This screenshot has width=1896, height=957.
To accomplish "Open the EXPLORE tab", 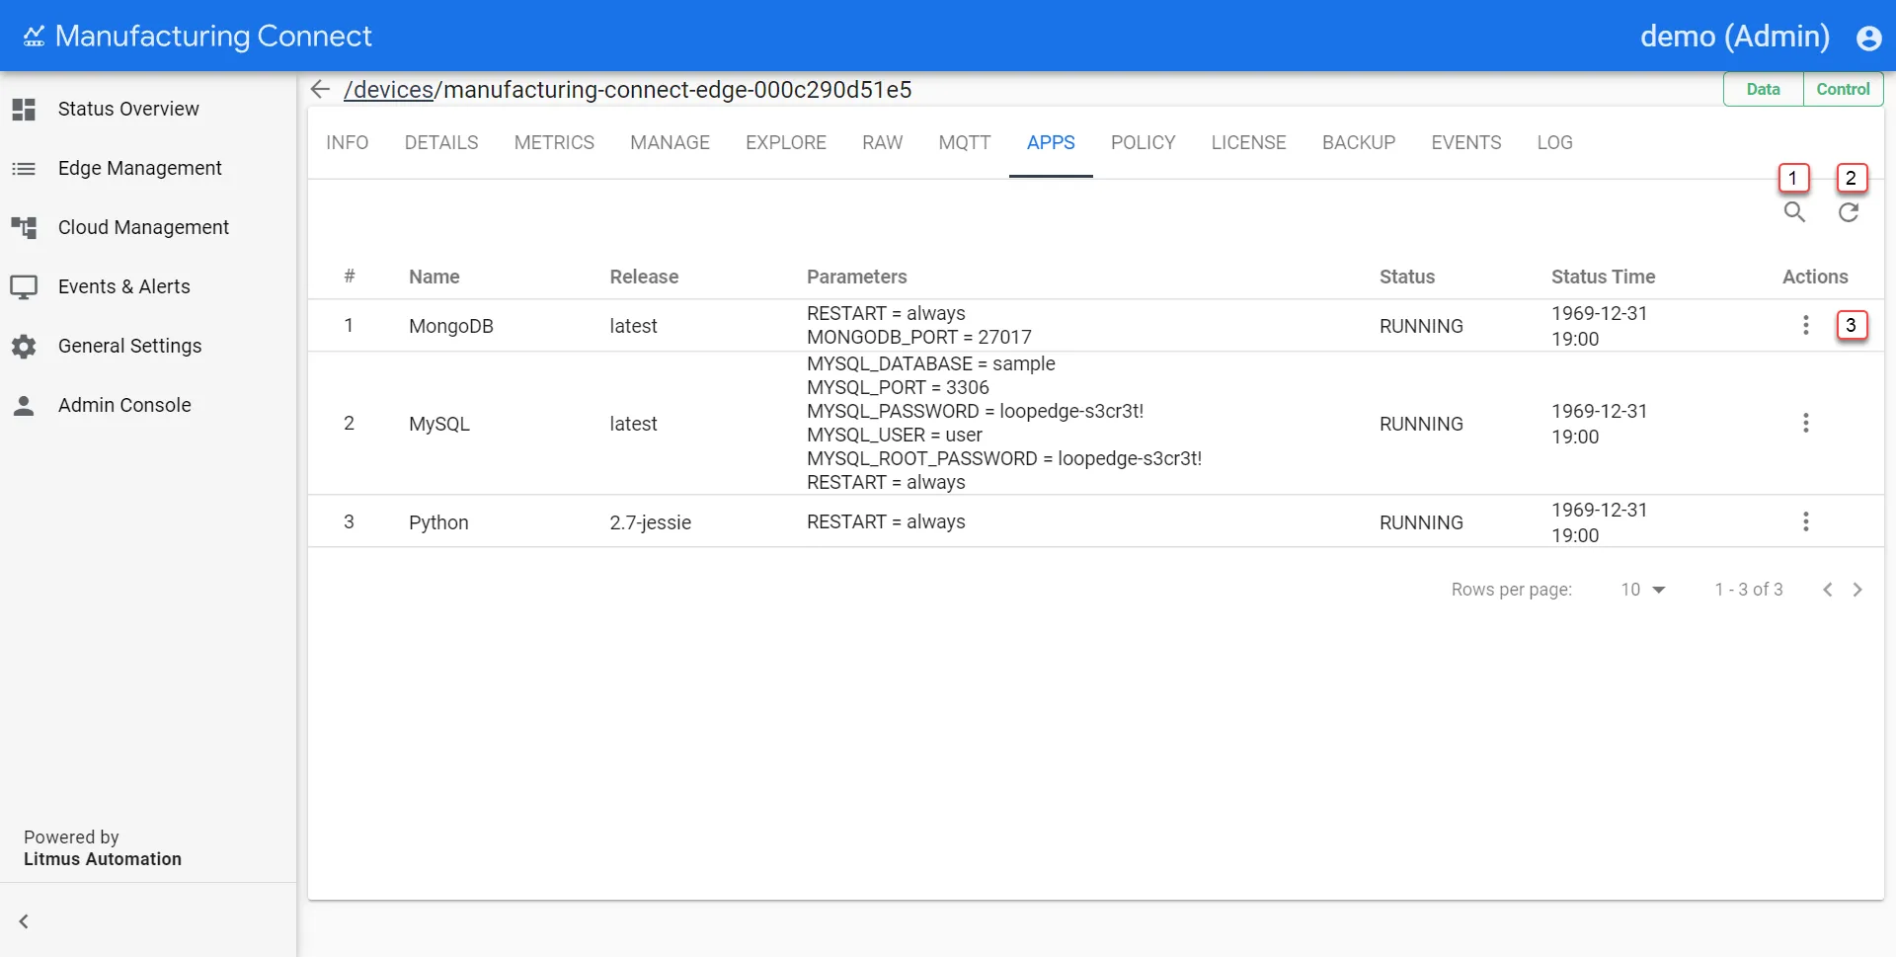I will (x=786, y=143).
